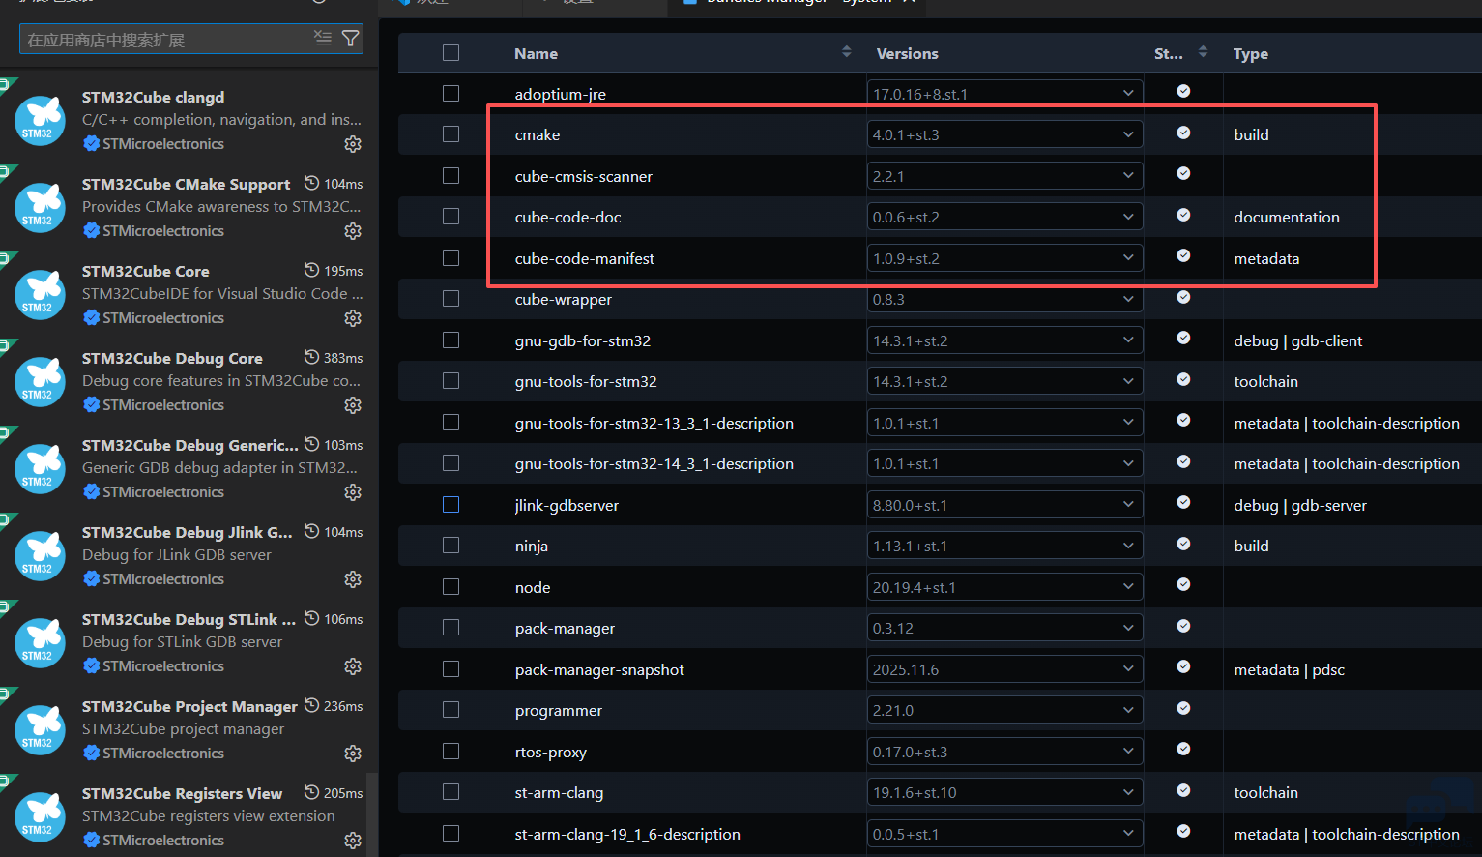Click the STM32Cube Debug Core butterfly logo
This screenshot has width=1482, height=857.
40,381
